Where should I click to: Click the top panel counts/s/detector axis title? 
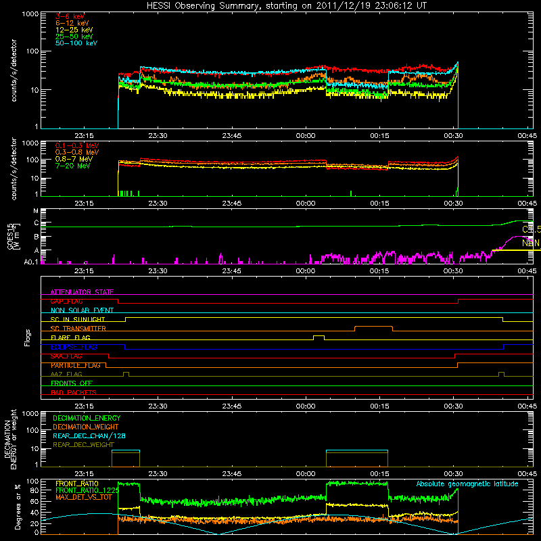pos(14,70)
